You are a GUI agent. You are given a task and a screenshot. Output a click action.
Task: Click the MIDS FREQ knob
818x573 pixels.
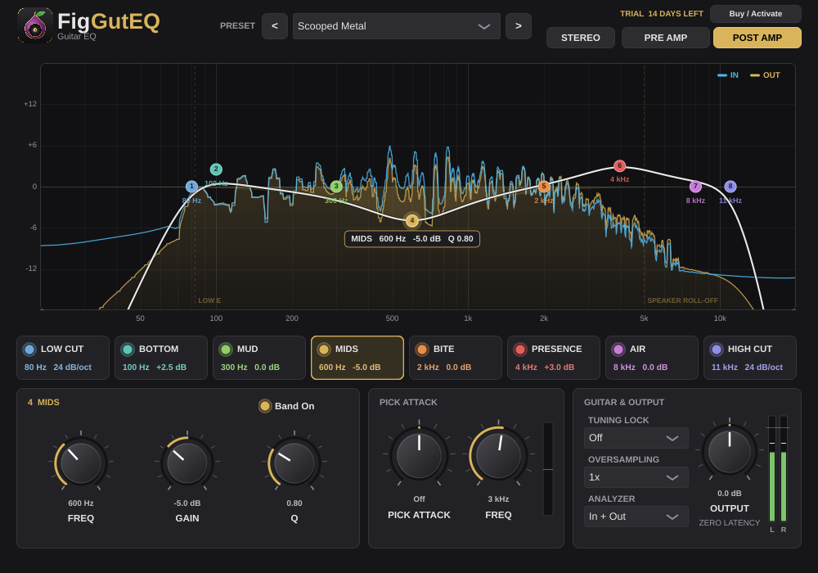[81, 462]
